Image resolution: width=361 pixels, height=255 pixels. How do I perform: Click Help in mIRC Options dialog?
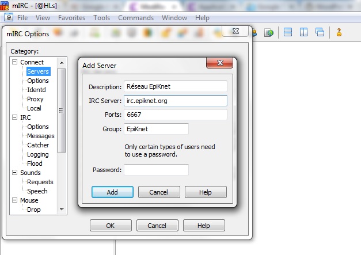pyautogui.click(x=204, y=225)
